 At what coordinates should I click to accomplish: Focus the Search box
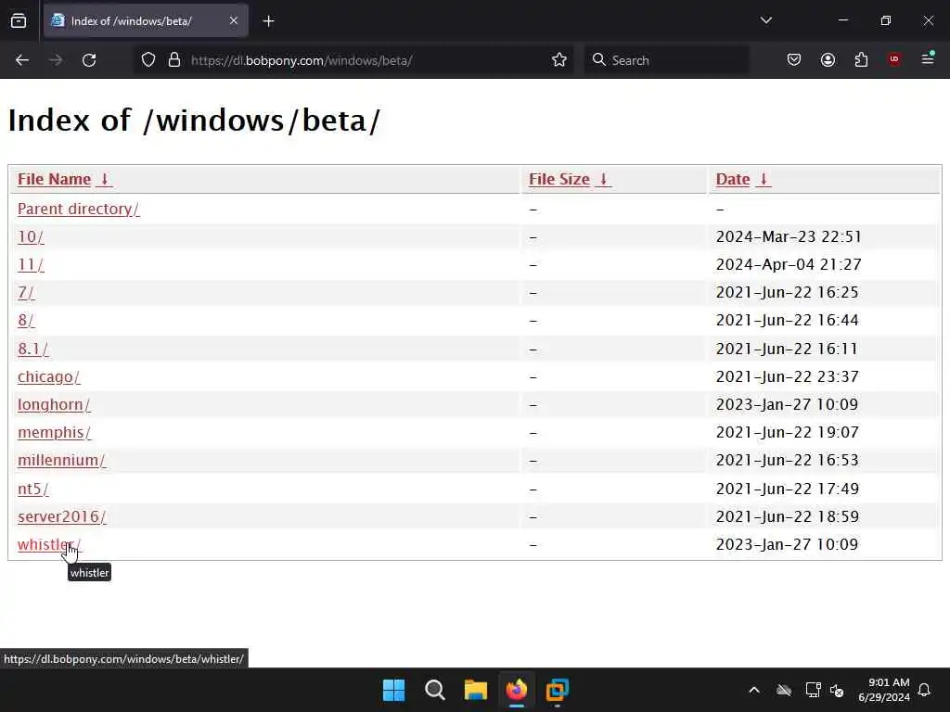(666, 60)
